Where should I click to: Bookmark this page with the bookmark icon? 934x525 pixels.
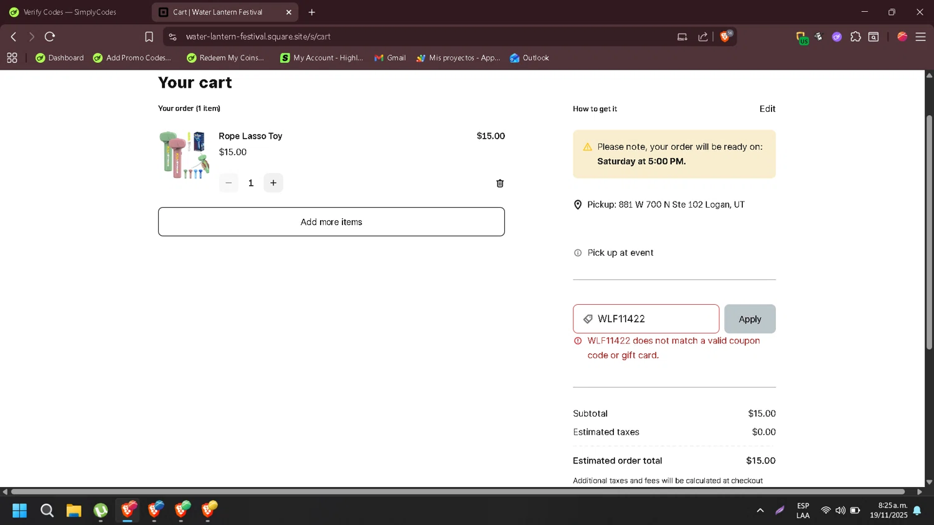click(x=149, y=37)
